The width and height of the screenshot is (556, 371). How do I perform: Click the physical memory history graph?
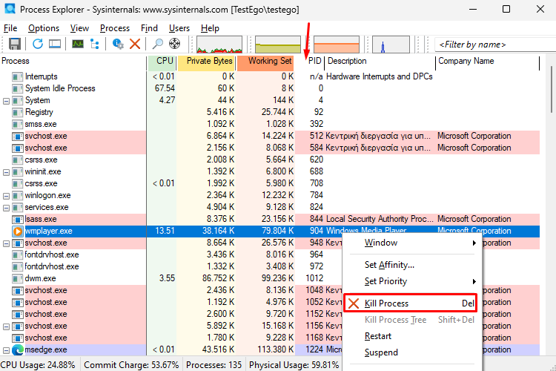tap(337, 45)
